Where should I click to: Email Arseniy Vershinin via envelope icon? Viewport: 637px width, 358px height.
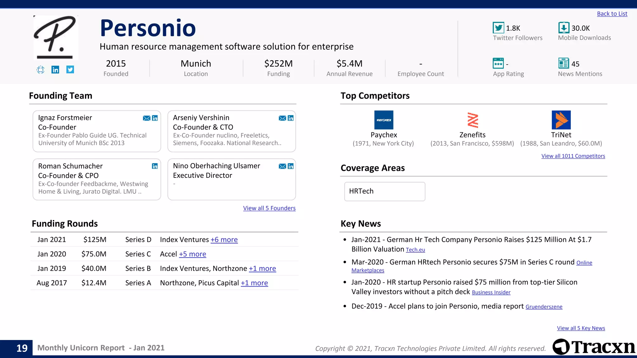(282, 118)
